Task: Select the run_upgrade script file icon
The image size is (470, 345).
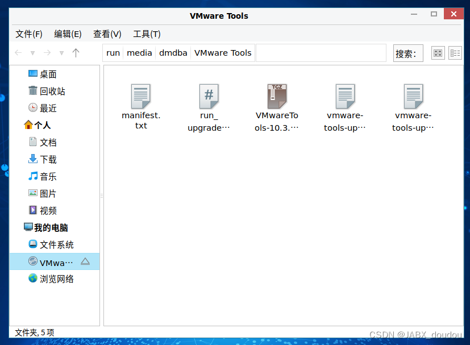Action: (x=209, y=96)
